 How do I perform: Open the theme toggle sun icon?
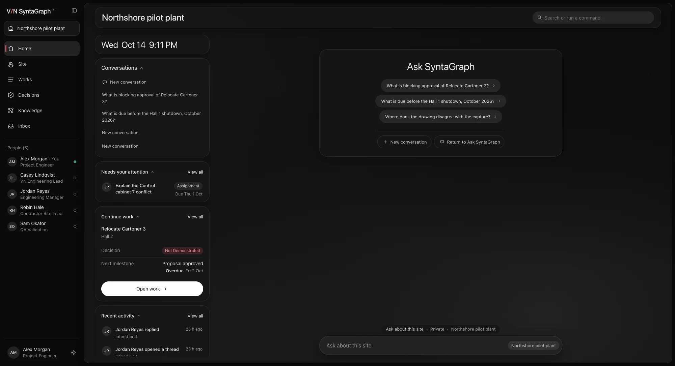(x=73, y=353)
